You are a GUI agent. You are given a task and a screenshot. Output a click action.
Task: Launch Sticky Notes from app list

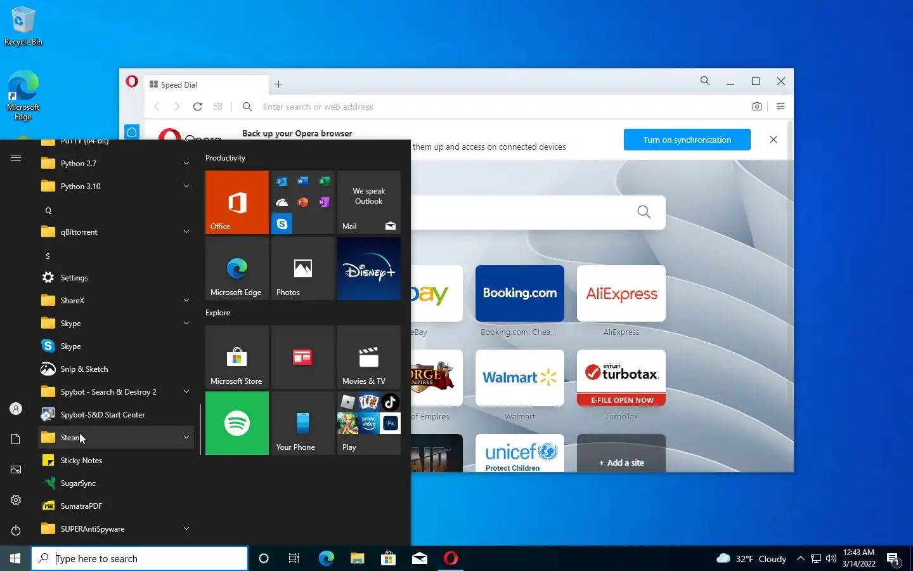(116, 461)
